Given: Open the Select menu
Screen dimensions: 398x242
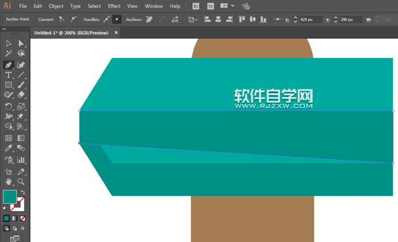Looking at the screenshot, I should (x=94, y=6).
